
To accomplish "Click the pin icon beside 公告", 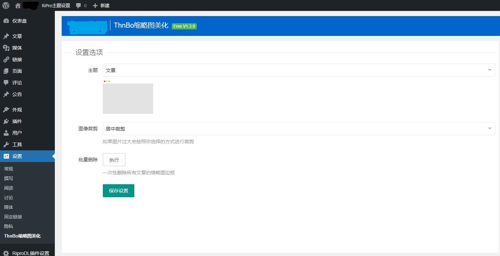I will click(6, 94).
